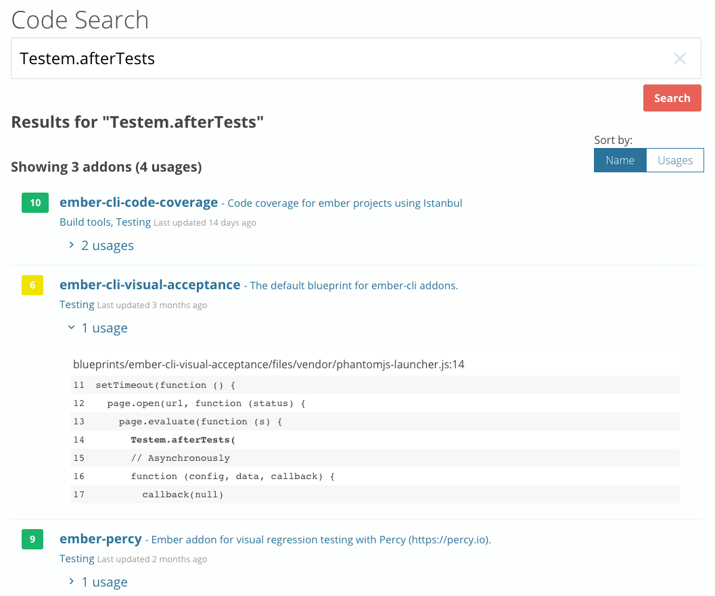Viewport: 715px width, 596px height.
Task: Click the phantomjs-launcher.js:14 file path
Action: [269, 364]
